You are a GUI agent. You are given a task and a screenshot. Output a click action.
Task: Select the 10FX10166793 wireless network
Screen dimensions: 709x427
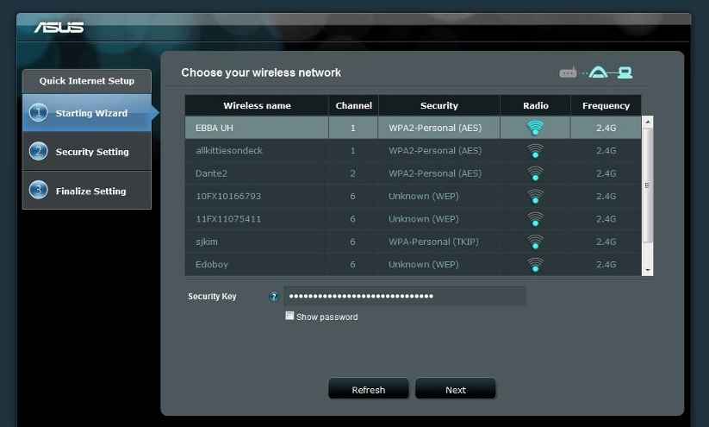point(413,196)
